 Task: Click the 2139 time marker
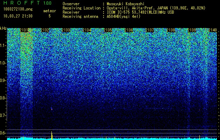tap(192, 30)
